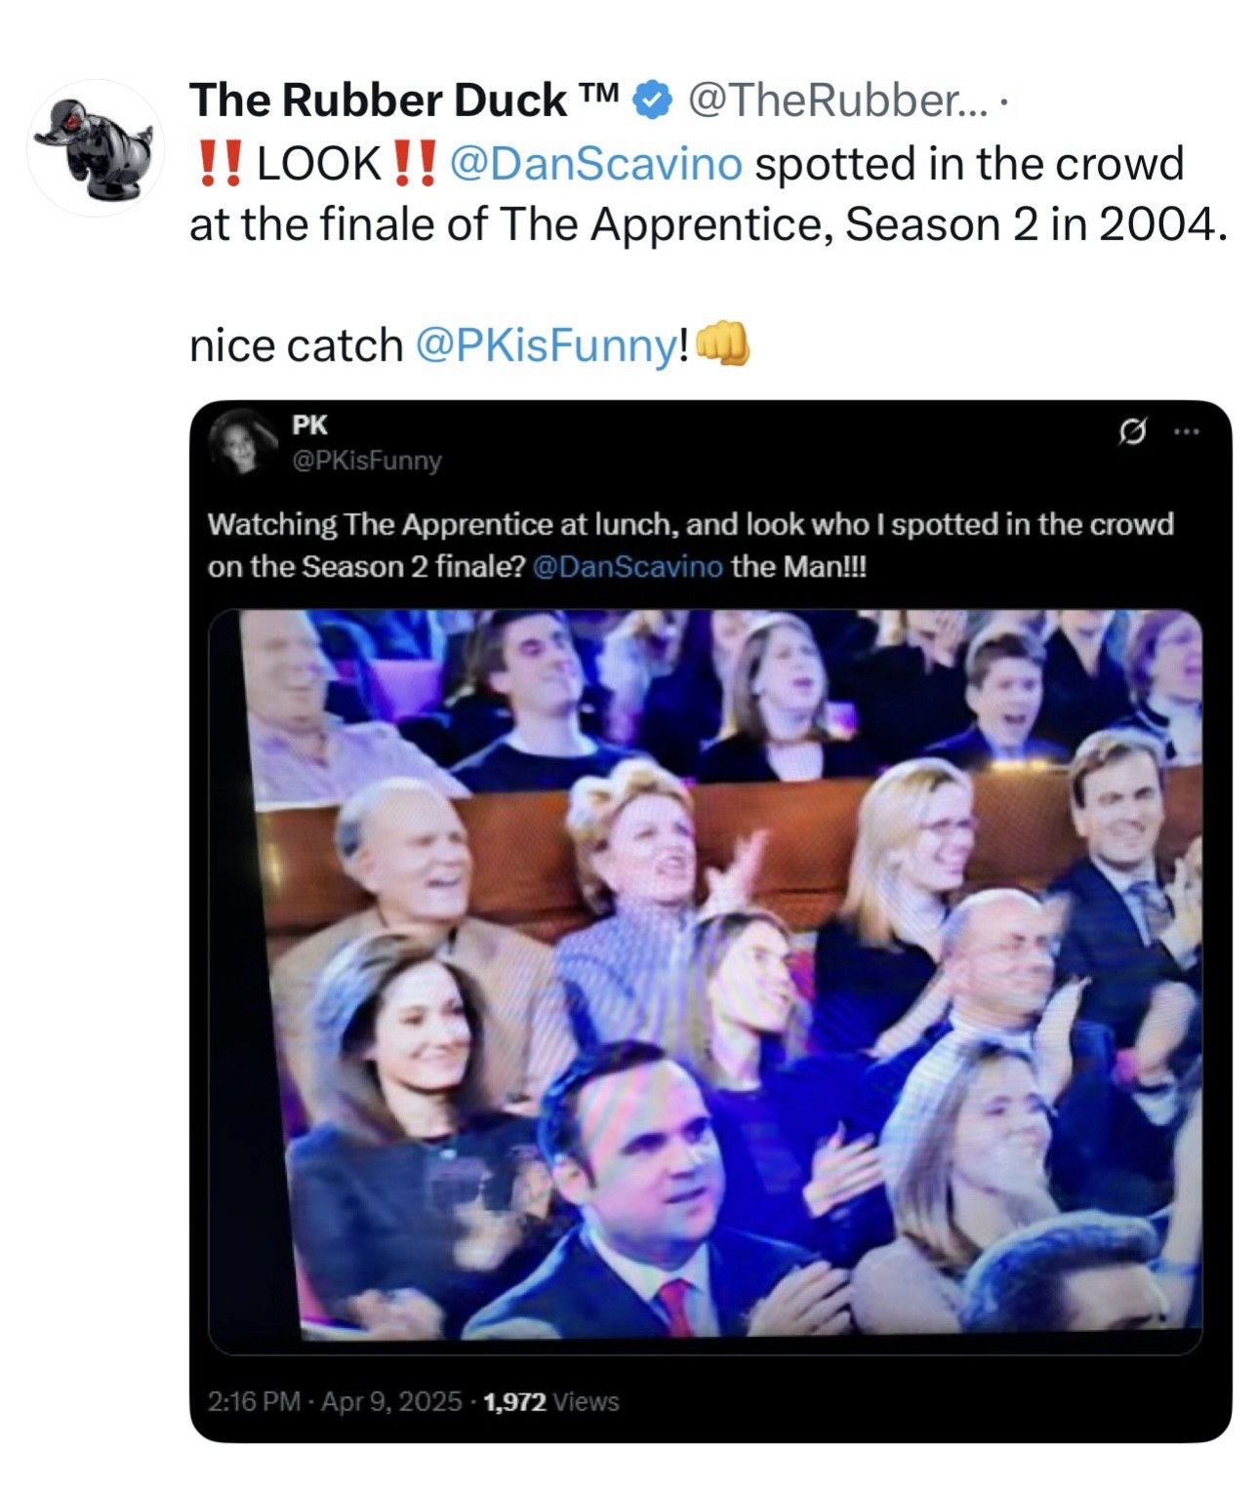
Task: Open PK's profile picture in quoted post
Action: (238, 441)
